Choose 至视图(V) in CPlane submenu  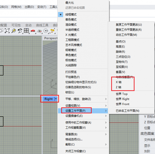(x=122, y=67)
